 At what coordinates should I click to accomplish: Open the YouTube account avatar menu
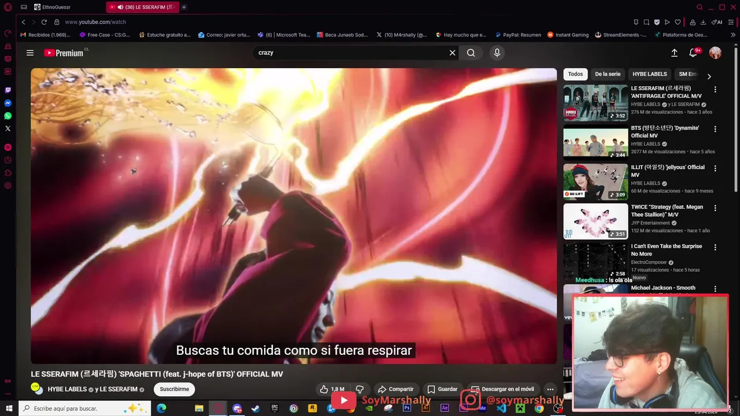click(715, 53)
